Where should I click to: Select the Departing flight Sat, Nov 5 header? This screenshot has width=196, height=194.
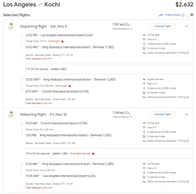43,27
